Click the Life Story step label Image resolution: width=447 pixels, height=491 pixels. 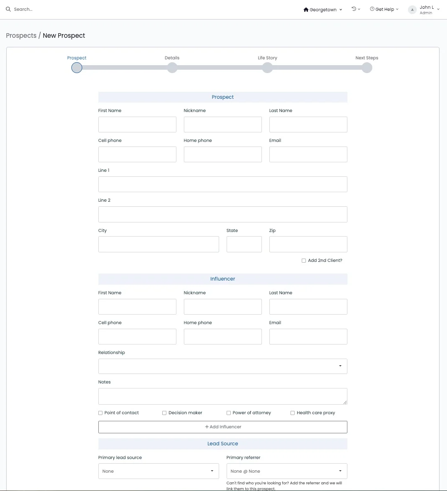267,58
